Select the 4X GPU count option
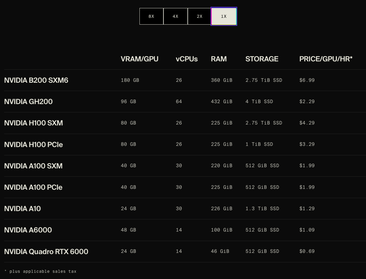This screenshot has width=366, height=279. click(175, 16)
